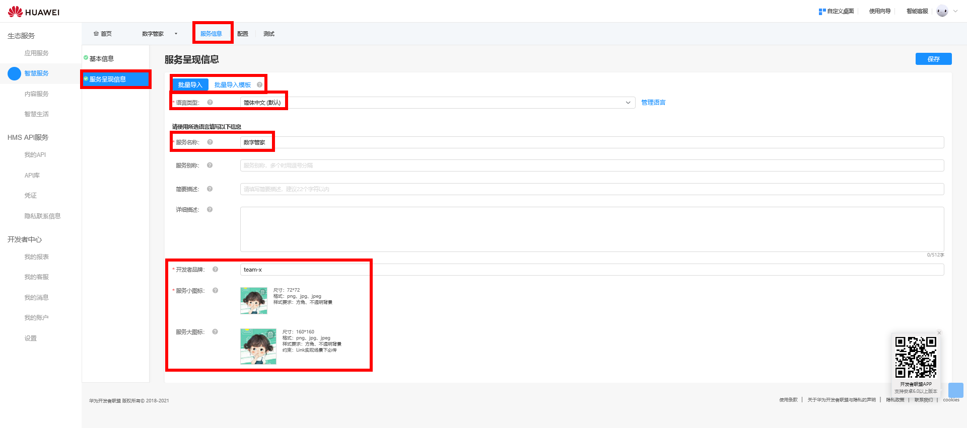967x428 pixels.
Task: Delete the small service icon via trash icon
Action: 262,291
